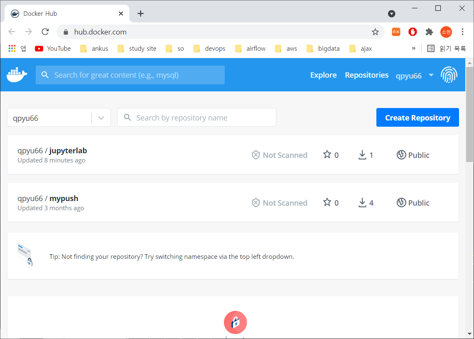The width and height of the screenshot is (474, 339).
Task: Click Search for great content field
Action: click(x=130, y=75)
